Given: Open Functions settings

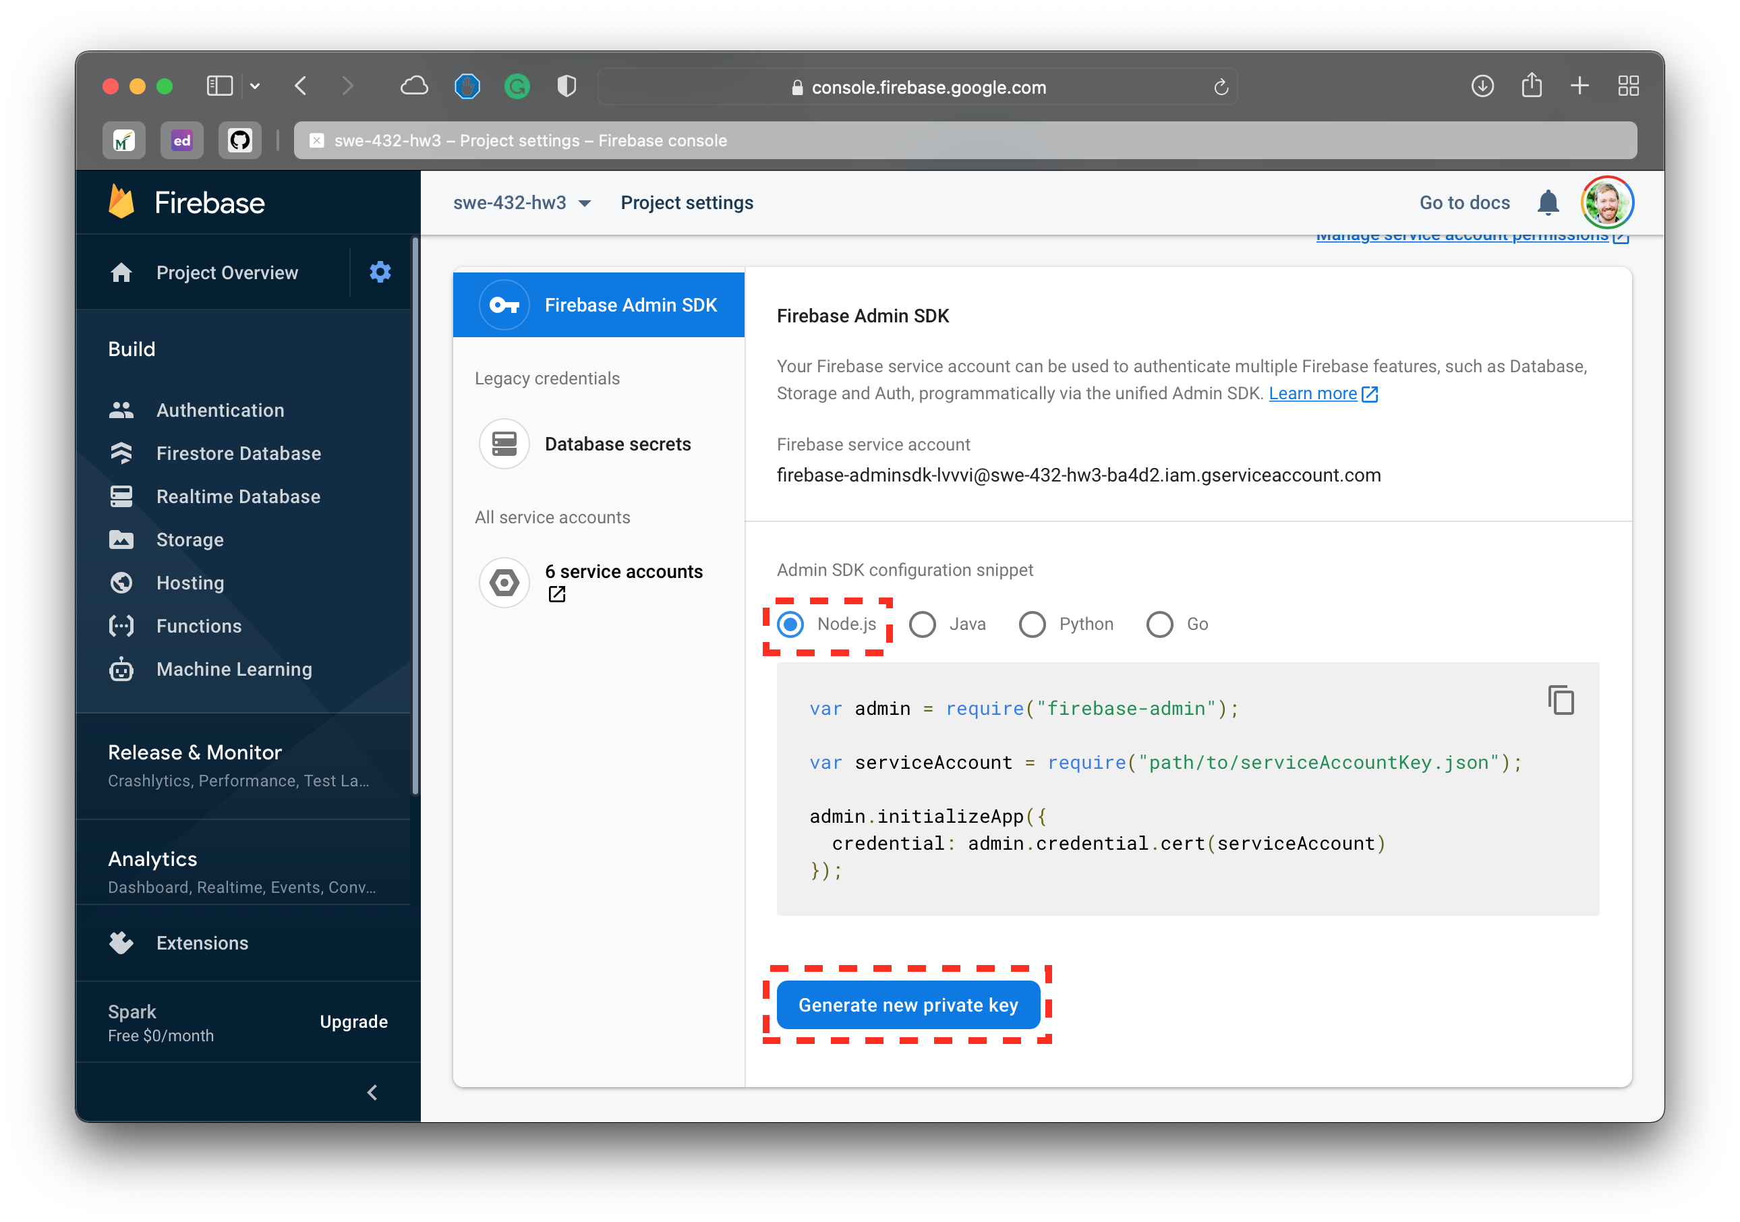Looking at the screenshot, I should 200,624.
